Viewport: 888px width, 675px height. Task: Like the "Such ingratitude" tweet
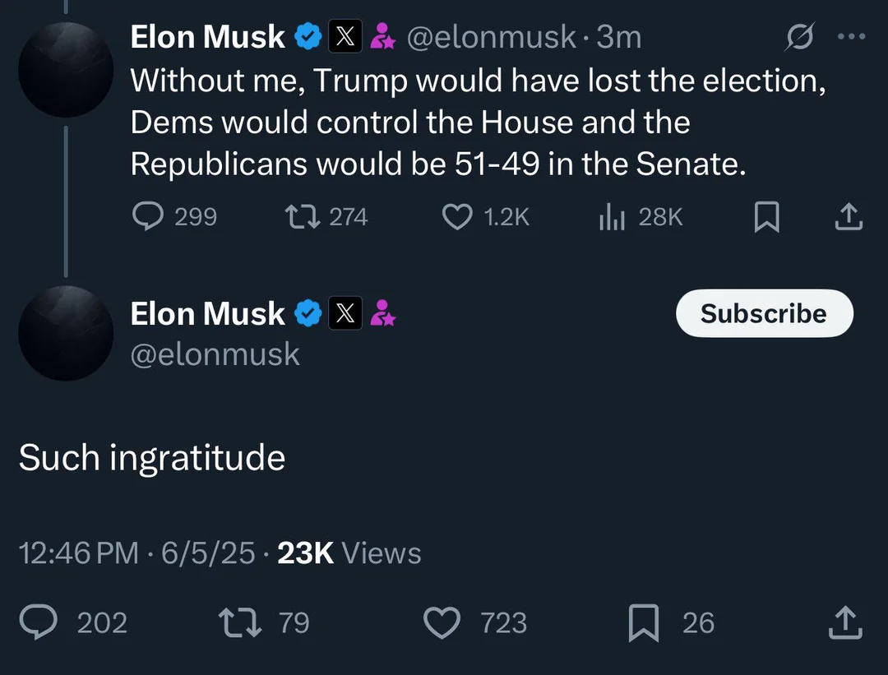click(x=442, y=622)
